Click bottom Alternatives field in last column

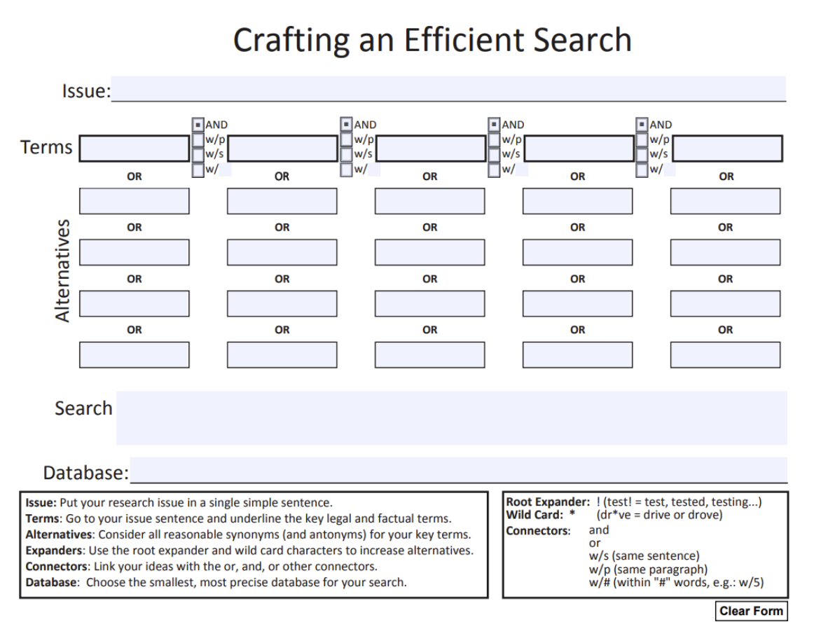click(725, 355)
